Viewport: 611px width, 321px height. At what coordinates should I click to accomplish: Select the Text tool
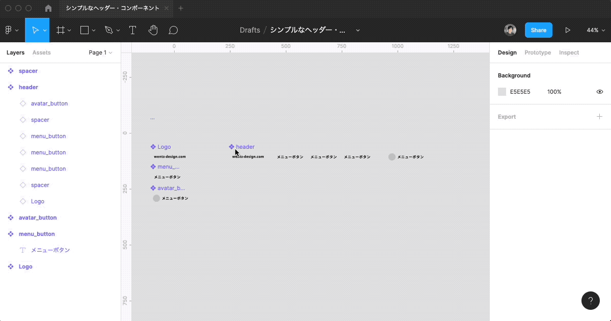(132, 30)
